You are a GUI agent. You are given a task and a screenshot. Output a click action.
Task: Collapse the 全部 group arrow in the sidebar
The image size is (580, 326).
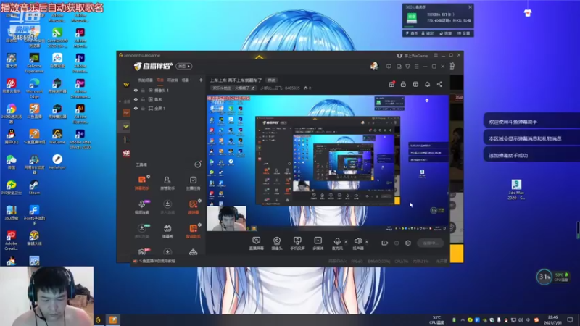click(x=120, y=101)
